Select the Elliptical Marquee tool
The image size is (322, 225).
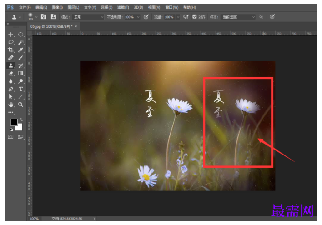tap(21, 35)
